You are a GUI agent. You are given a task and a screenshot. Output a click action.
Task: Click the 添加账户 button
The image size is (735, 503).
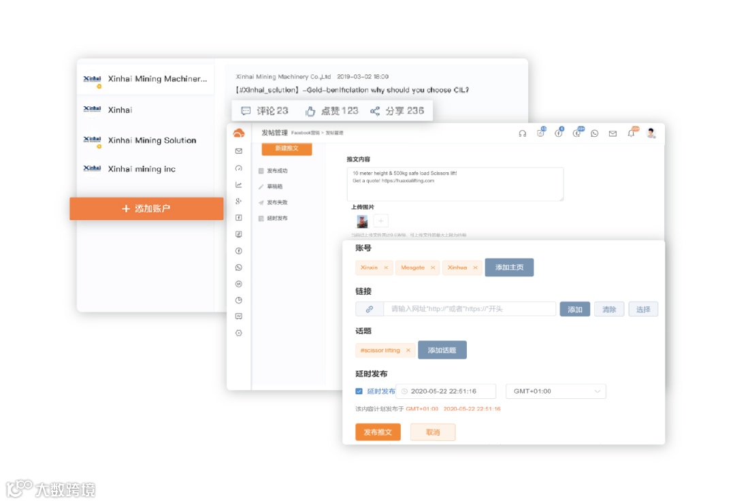pyautogui.click(x=146, y=208)
